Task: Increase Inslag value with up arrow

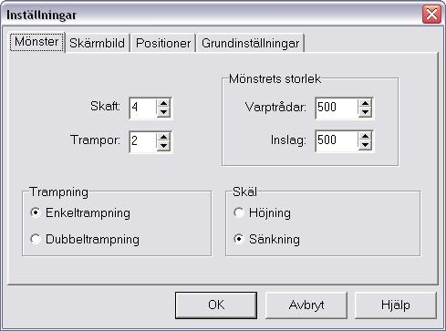Action: pos(365,137)
